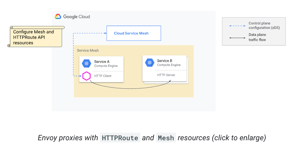Click "Control plane configuration (xDS)" legend text
300x149 pixels.
[x=264, y=26]
